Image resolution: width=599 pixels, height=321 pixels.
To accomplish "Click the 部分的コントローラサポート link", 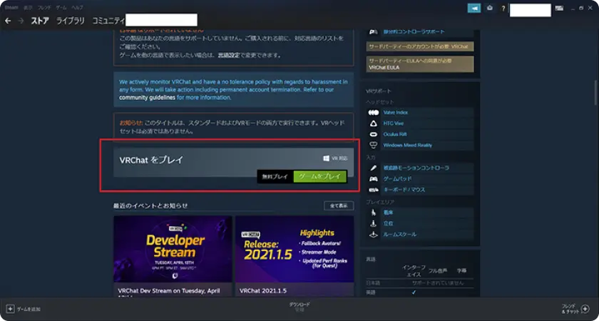I will point(414,31).
